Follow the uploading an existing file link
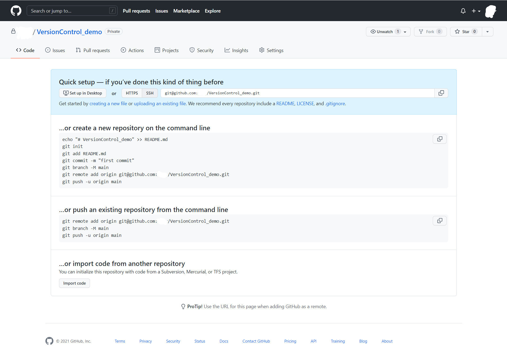Image resolution: width=507 pixels, height=361 pixels. (x=160, y=104)
